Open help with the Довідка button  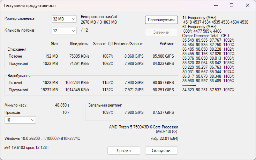coord(123,151)
